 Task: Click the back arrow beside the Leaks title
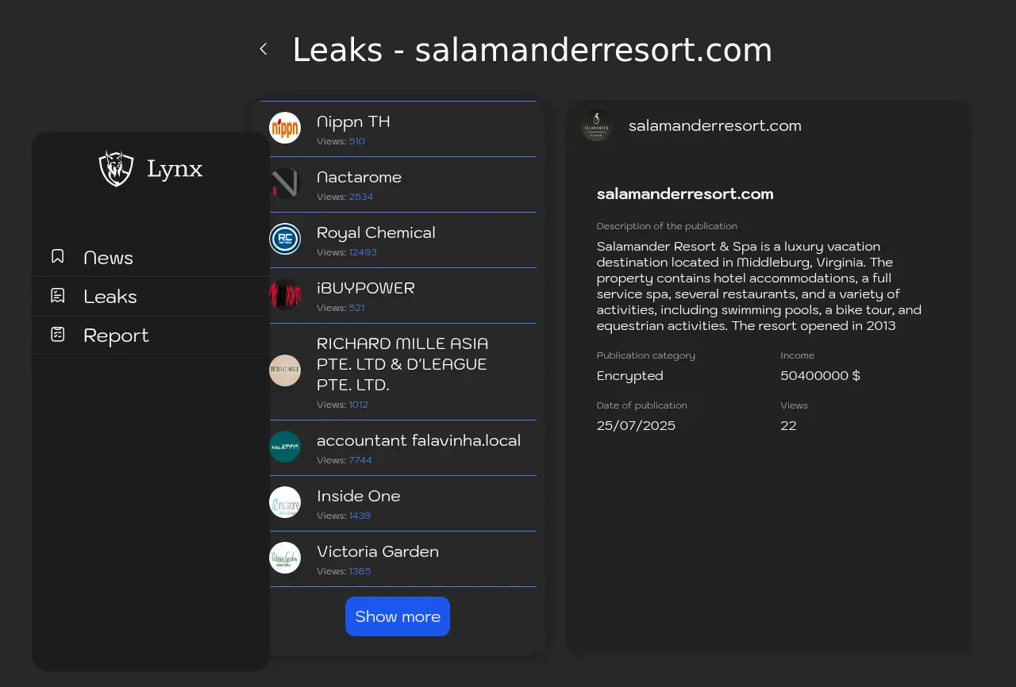coord(264,49)
